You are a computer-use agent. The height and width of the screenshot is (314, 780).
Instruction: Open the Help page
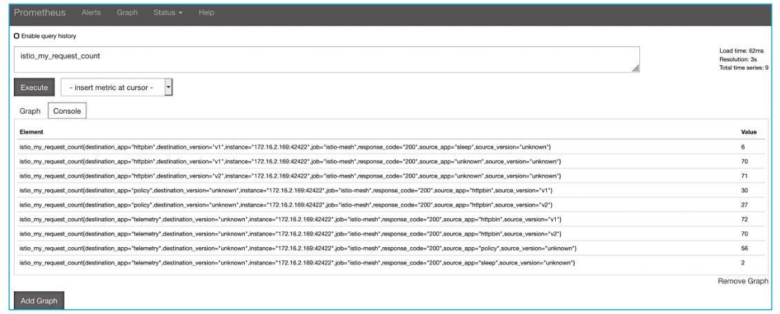(206, 13)
